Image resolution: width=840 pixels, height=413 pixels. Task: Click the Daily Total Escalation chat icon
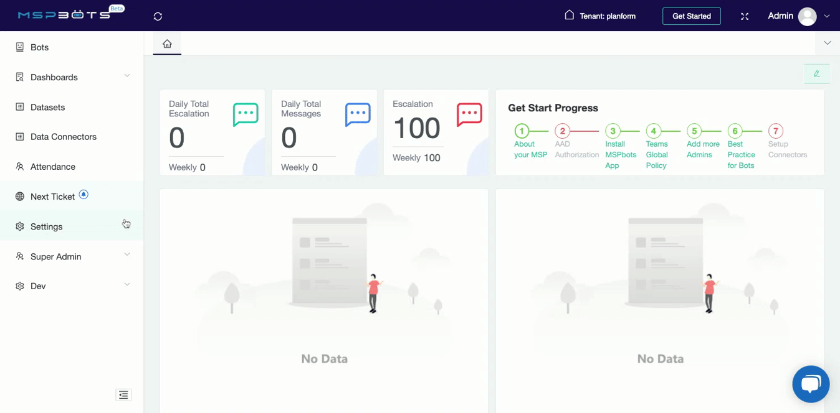(x=246, y=115)
